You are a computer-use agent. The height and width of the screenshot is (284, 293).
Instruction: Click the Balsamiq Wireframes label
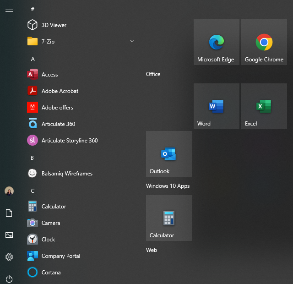(67, 174)
